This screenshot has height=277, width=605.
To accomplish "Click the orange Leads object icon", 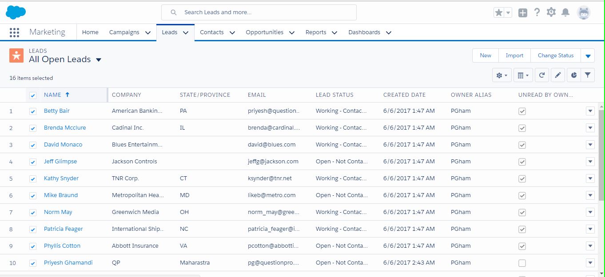I will tap(16, 55).
